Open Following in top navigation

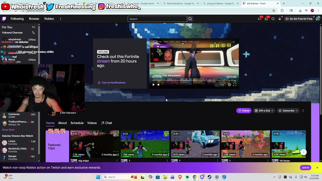[x=17, y=19]
